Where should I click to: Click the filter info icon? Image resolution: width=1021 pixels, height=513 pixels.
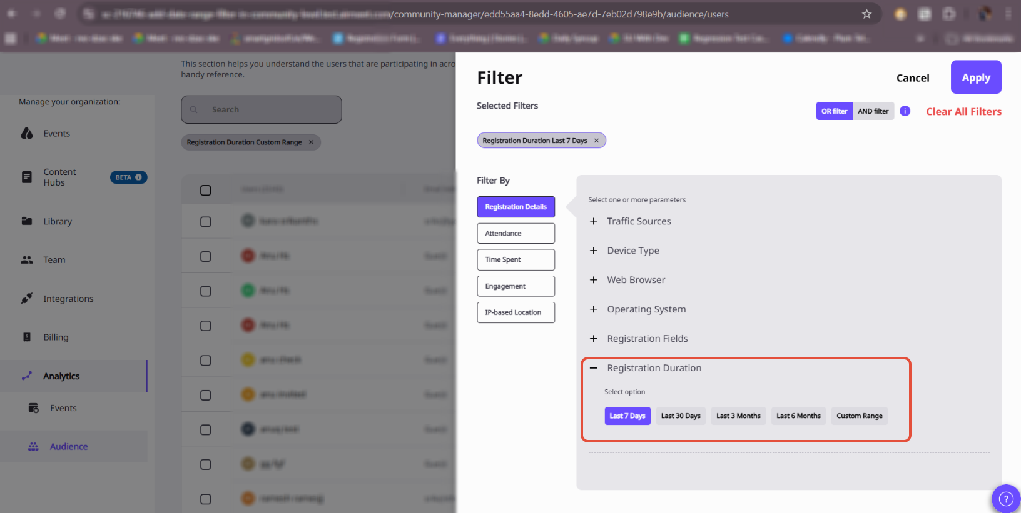tap(905, 111)
